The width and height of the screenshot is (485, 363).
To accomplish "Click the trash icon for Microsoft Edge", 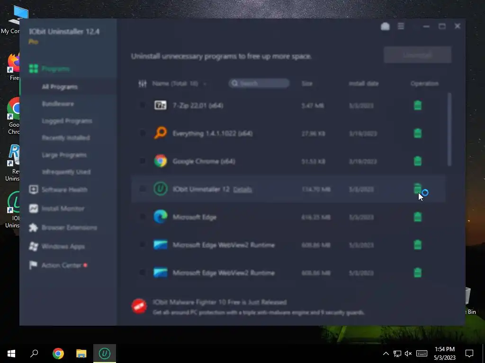I will coord(418,216).
